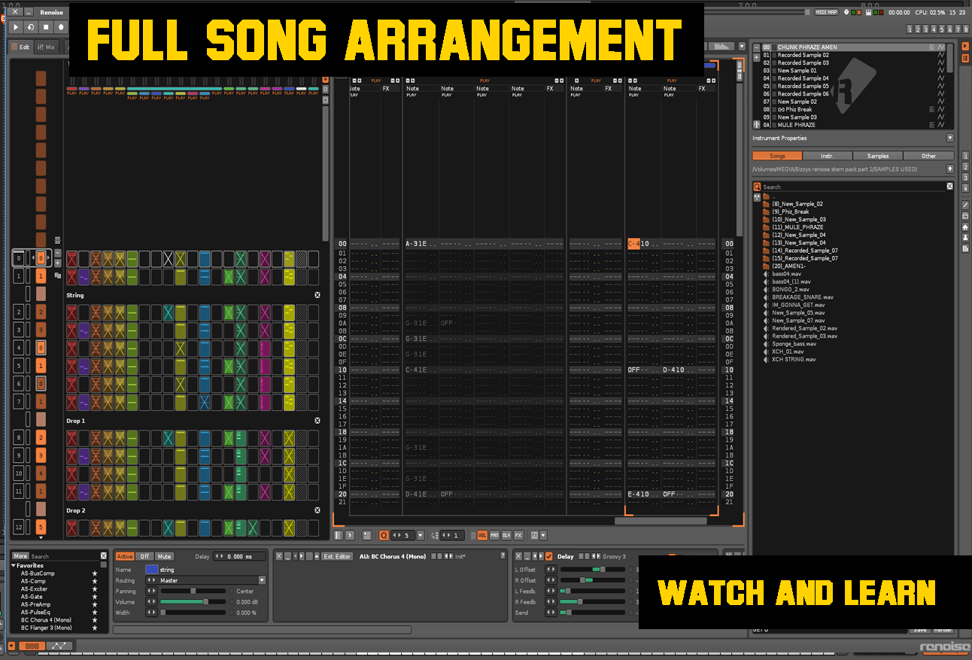Open the Ext. Editor for BC Chorus

click(x=337, y=557)
